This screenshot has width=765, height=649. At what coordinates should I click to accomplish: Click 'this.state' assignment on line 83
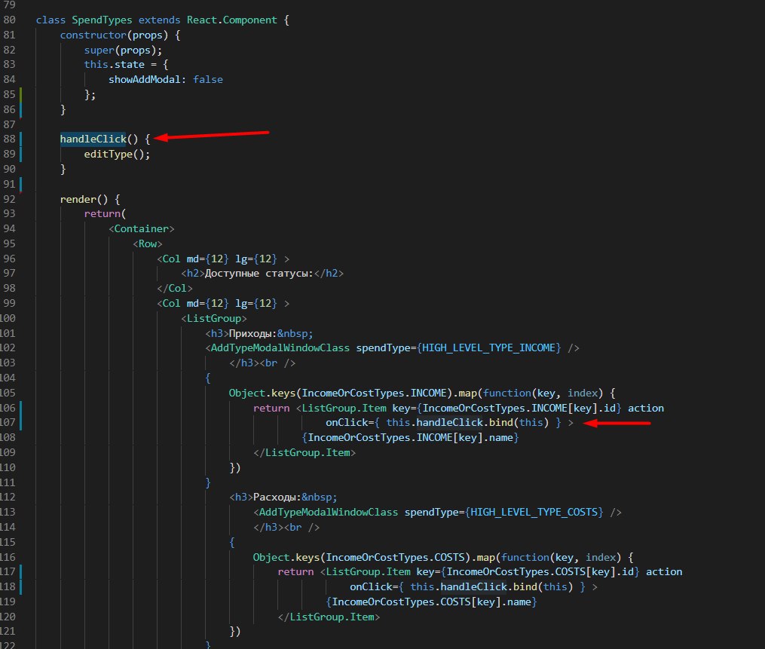tap(114, 64)
